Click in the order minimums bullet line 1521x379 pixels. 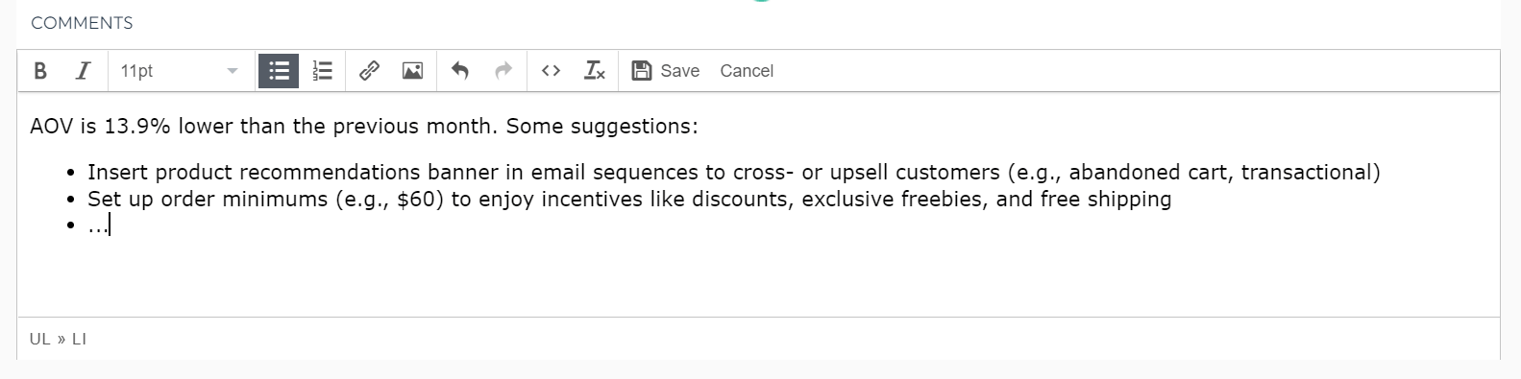click(629, 199)
